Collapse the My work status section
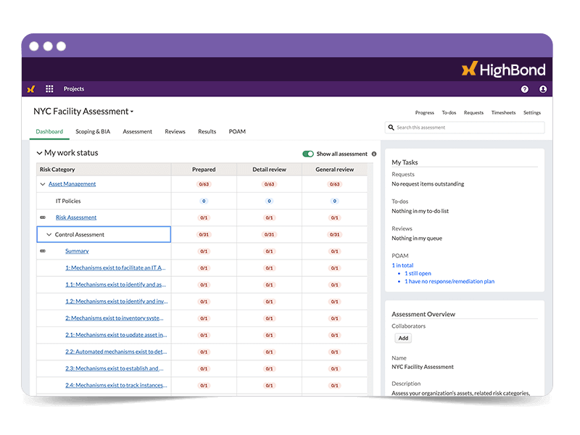This screenshot has width=580, height=435. [x=39, y=153]
